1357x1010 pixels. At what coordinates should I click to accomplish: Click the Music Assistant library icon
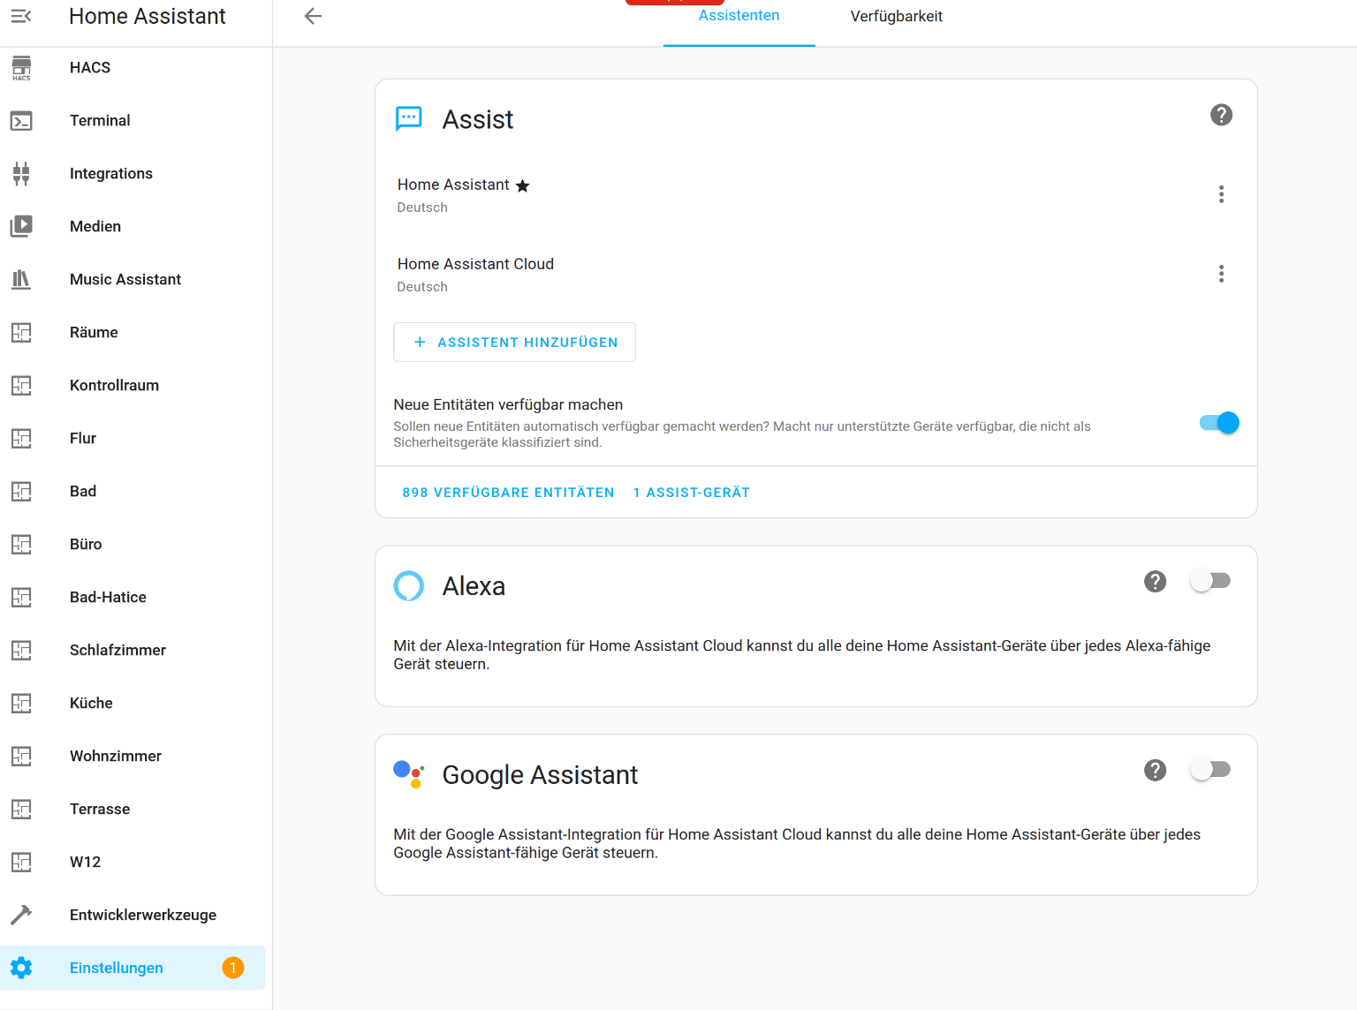pos(21,280)
